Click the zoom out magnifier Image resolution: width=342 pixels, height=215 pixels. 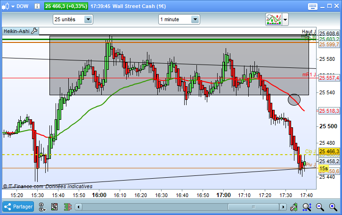[x=320, y=207]
